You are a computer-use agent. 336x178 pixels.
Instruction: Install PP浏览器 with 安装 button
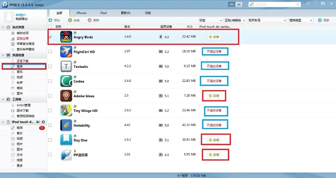(214, 155)
